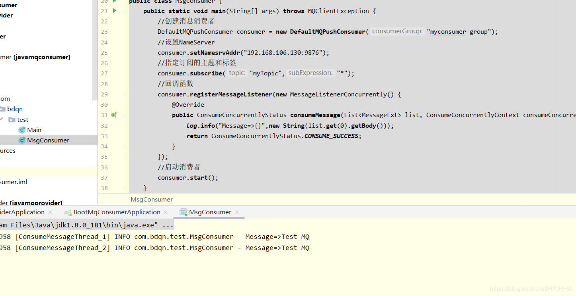Click the consumer.start() call

point(188,178)
